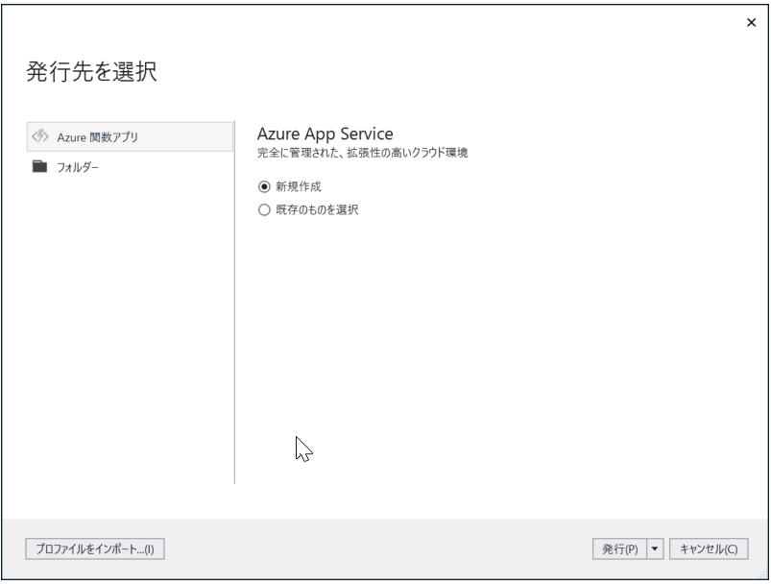The height and width of the screenshot is (585, 771).
Task: Select the Azure 関数アプリ publish target
Action: point(130,136)
